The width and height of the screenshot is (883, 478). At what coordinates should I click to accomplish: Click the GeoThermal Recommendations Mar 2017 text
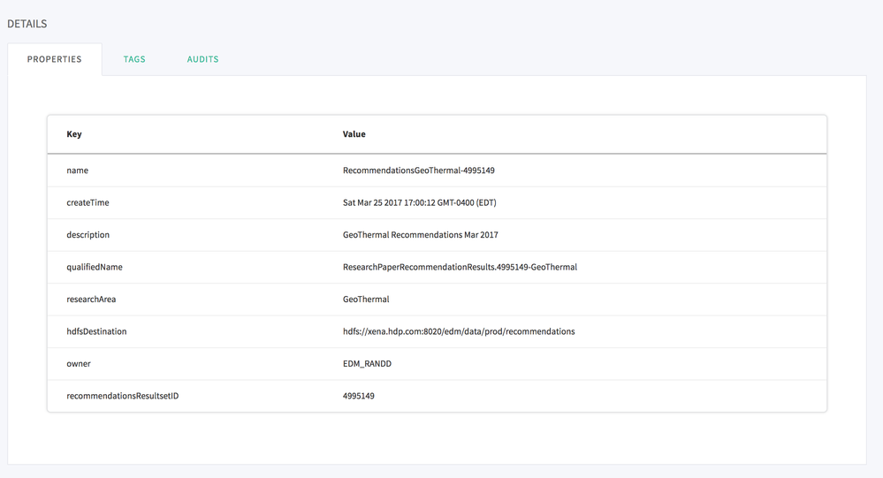pyautogui.click(x=420, y=235)
